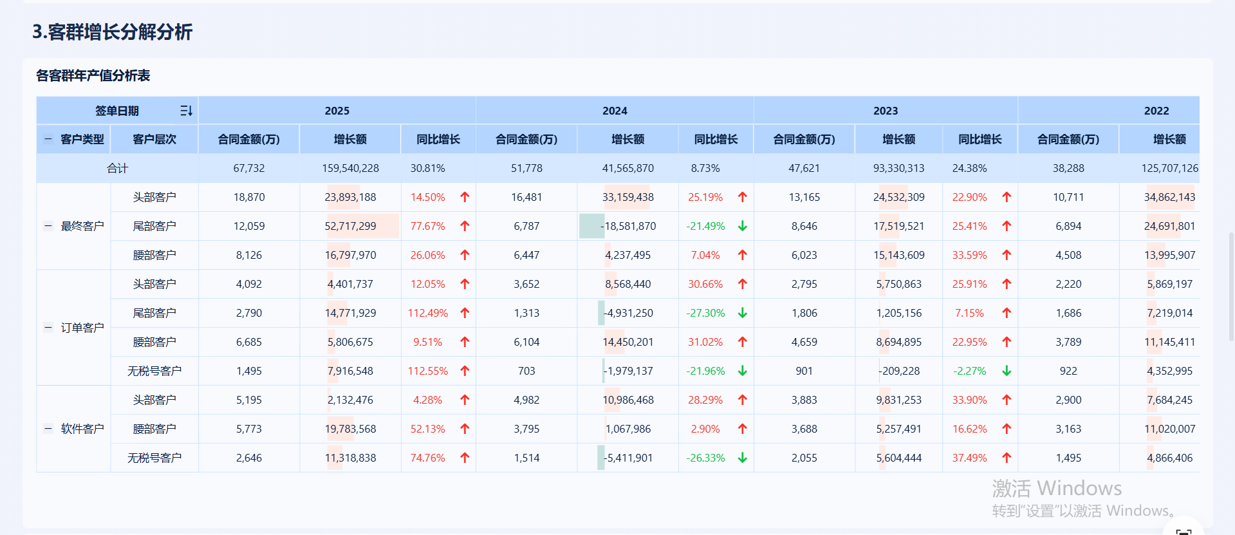Click the floating scan icon at bottom right
The image size is (1235, 535).
click(x=1183, y=530)
